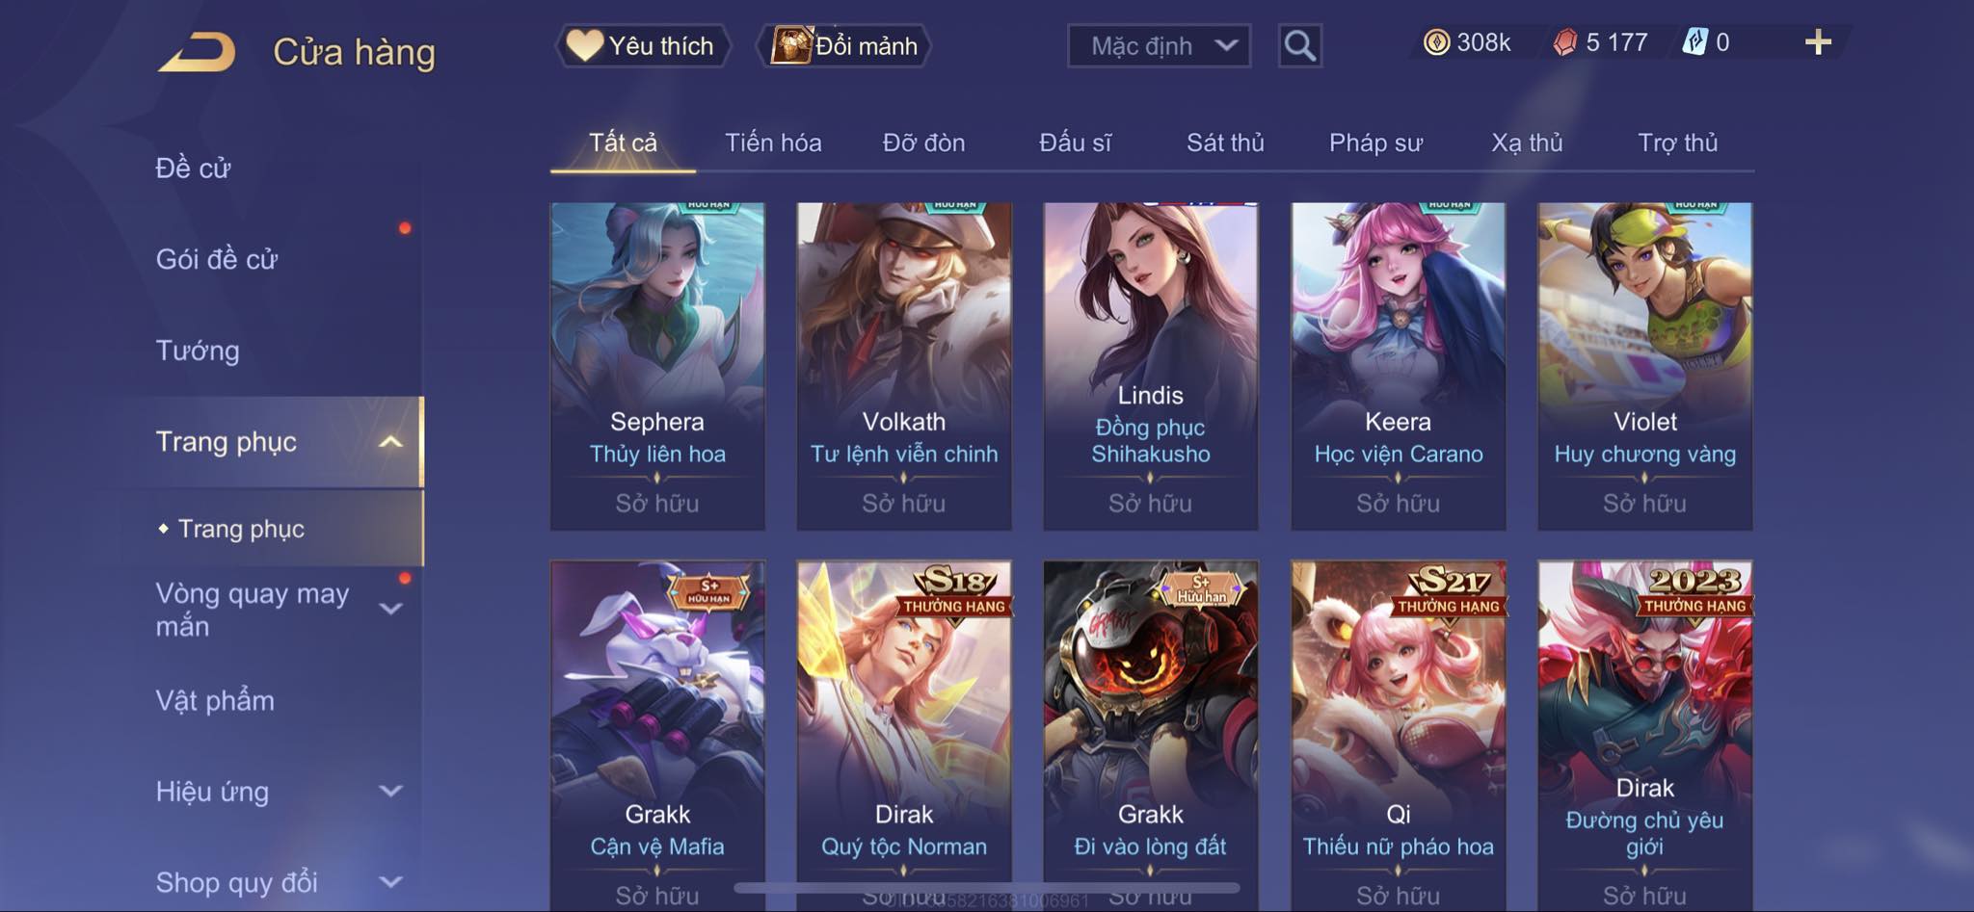Open the search magnifier icon
Viewport: 1974px width, 912px height.
coord(1299,45)
